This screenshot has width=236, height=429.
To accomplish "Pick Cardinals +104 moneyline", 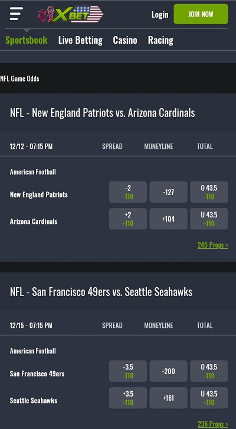I will click(x=168, y=219).
